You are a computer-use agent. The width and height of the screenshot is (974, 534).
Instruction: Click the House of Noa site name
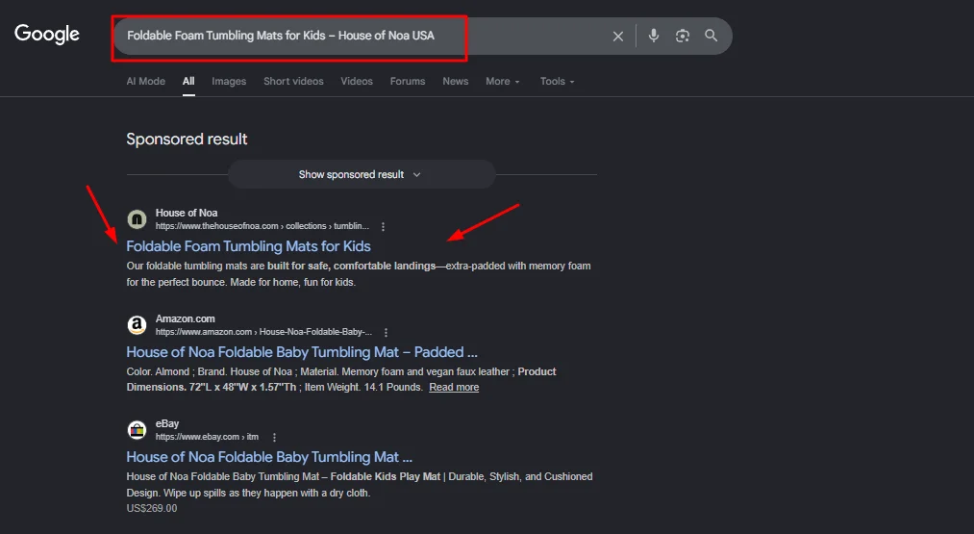[187, 213]
